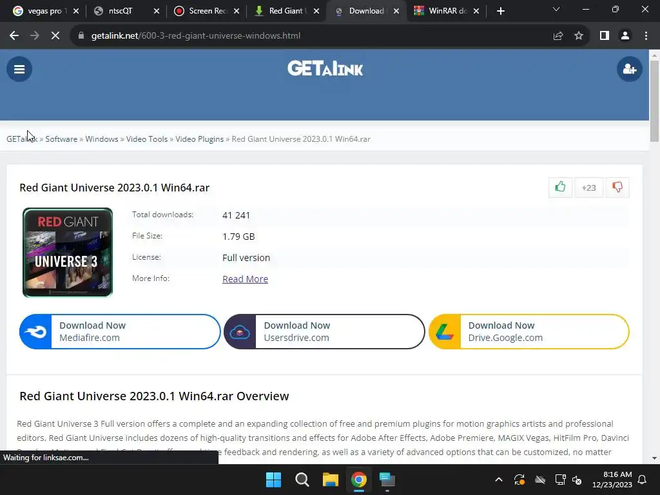This screenshot has height=495, width=660.
Task: Close the ntscQT tab
Action: pyautogui.click(x=156, y=11)
